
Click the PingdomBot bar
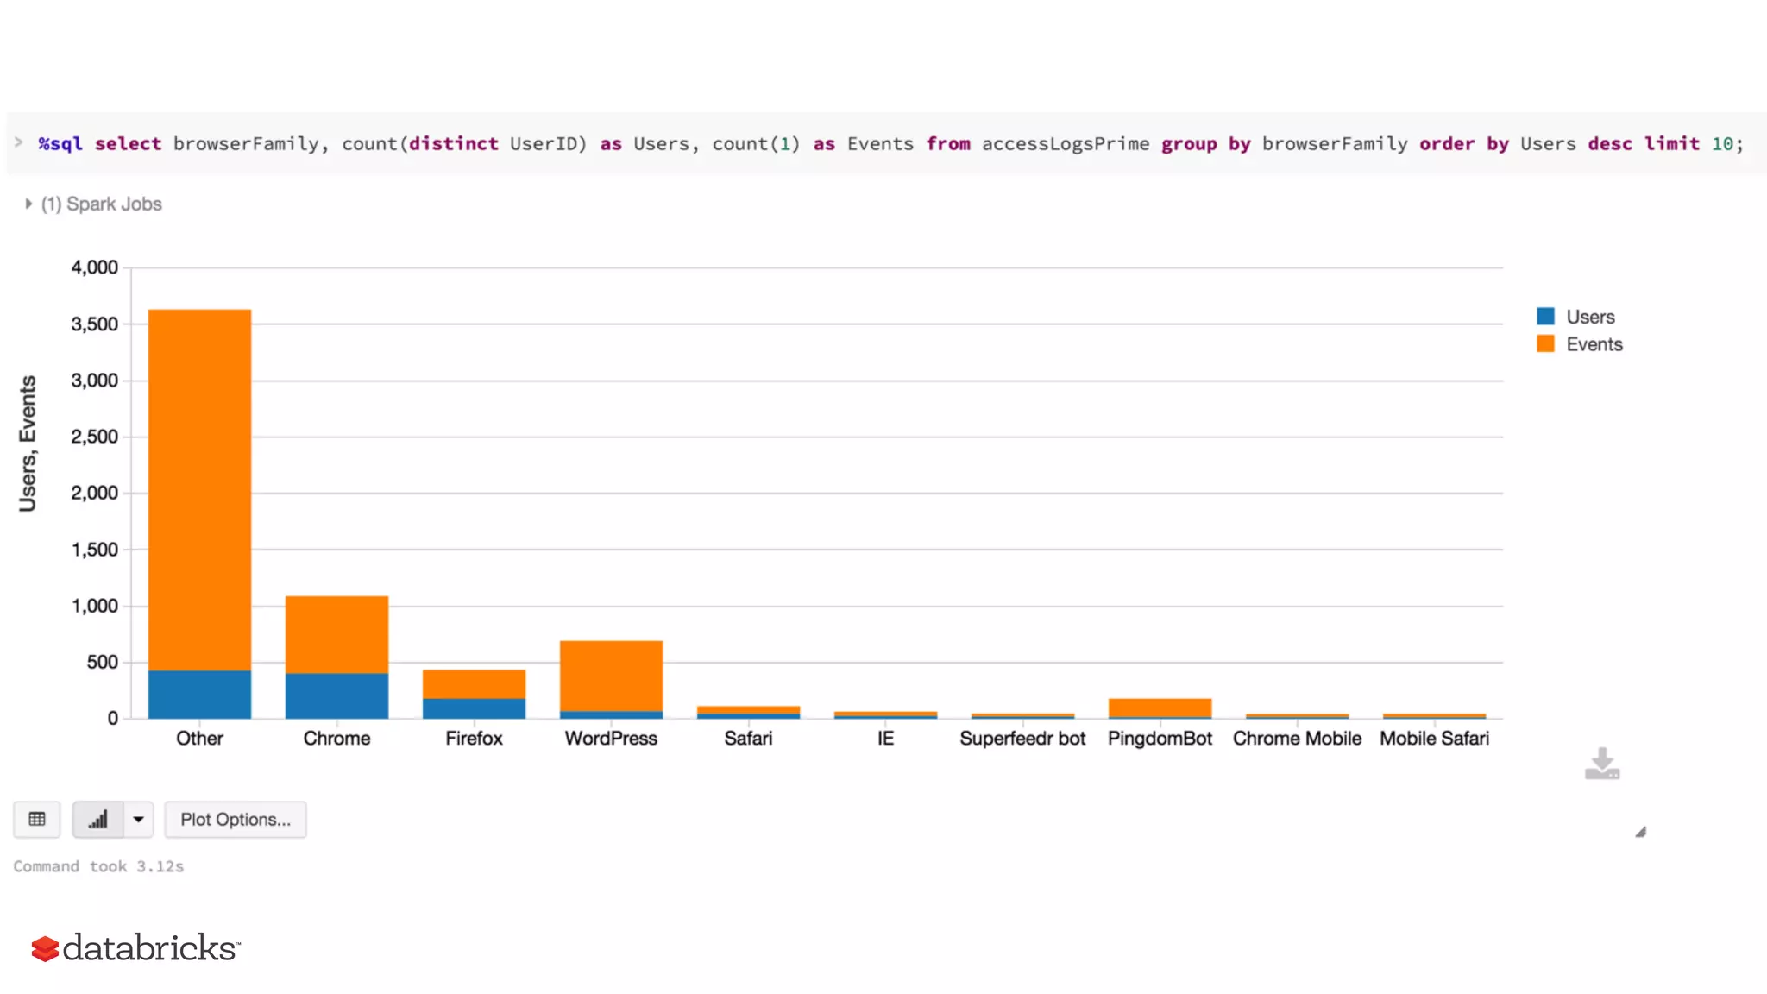pyautogui.click(x=1160, y=708)
